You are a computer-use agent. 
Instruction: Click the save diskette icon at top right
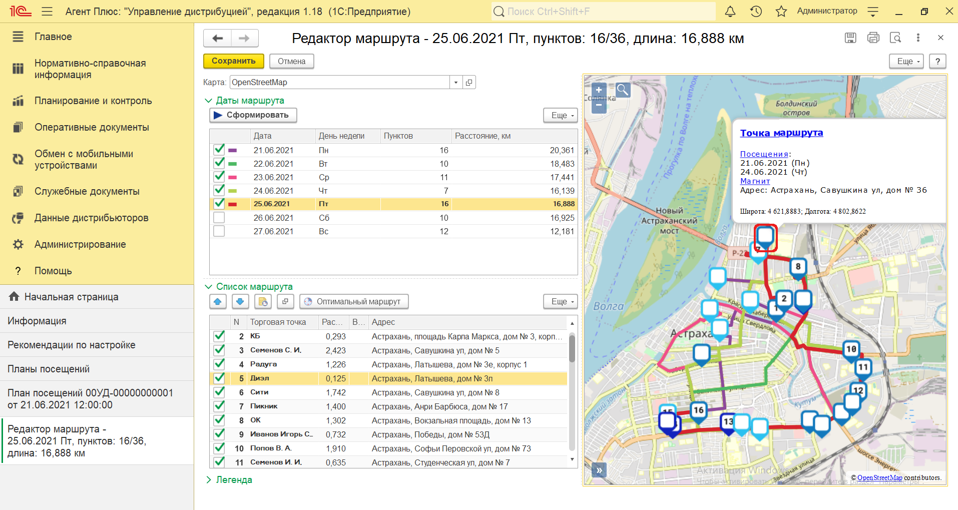coord(850,38)
